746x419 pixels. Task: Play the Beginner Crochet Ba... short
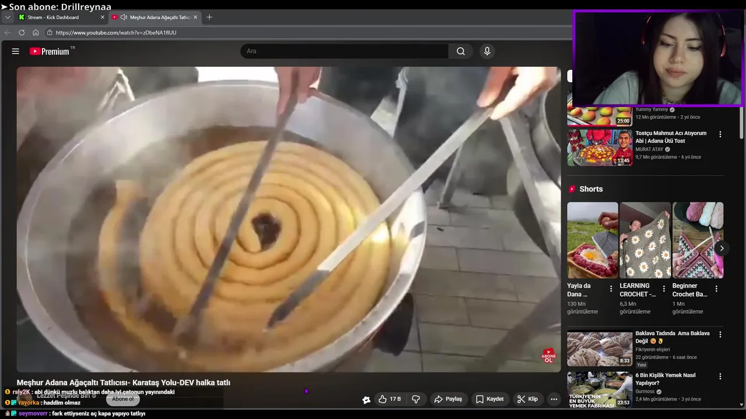coord(698,240)
